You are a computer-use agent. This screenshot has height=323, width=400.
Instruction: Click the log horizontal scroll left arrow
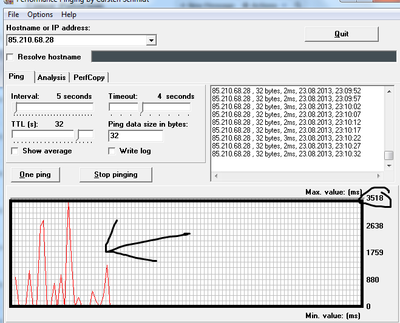[216, 176]
